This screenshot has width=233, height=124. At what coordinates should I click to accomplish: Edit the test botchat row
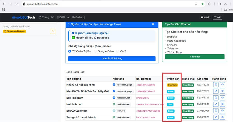click(216, 104)
